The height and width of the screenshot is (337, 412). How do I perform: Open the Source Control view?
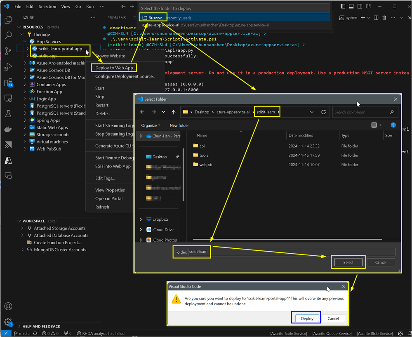click(x=8, y=51)
